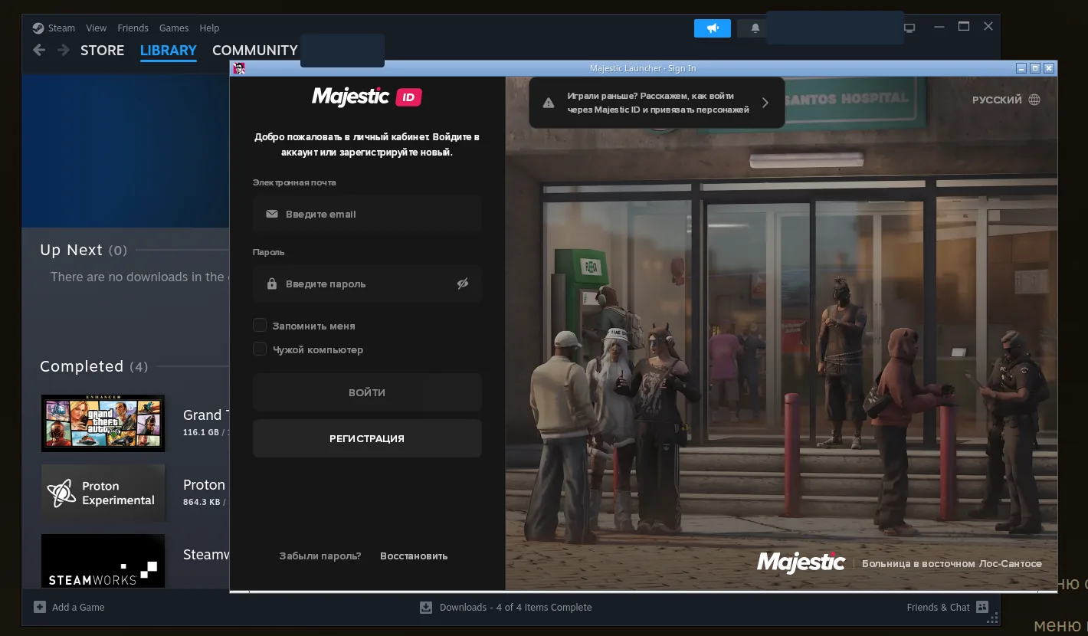The image size is (1088, 636).
Task: Click the Steamworks thumbnail
Action: 103,561
